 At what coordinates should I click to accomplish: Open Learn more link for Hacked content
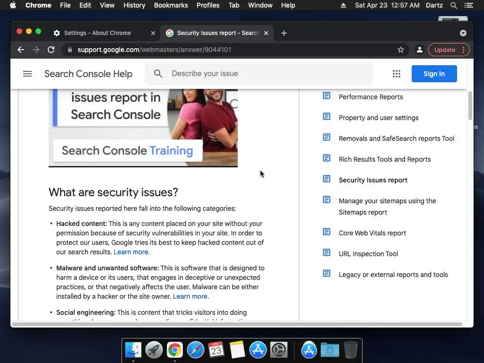(x=131, y=252)
